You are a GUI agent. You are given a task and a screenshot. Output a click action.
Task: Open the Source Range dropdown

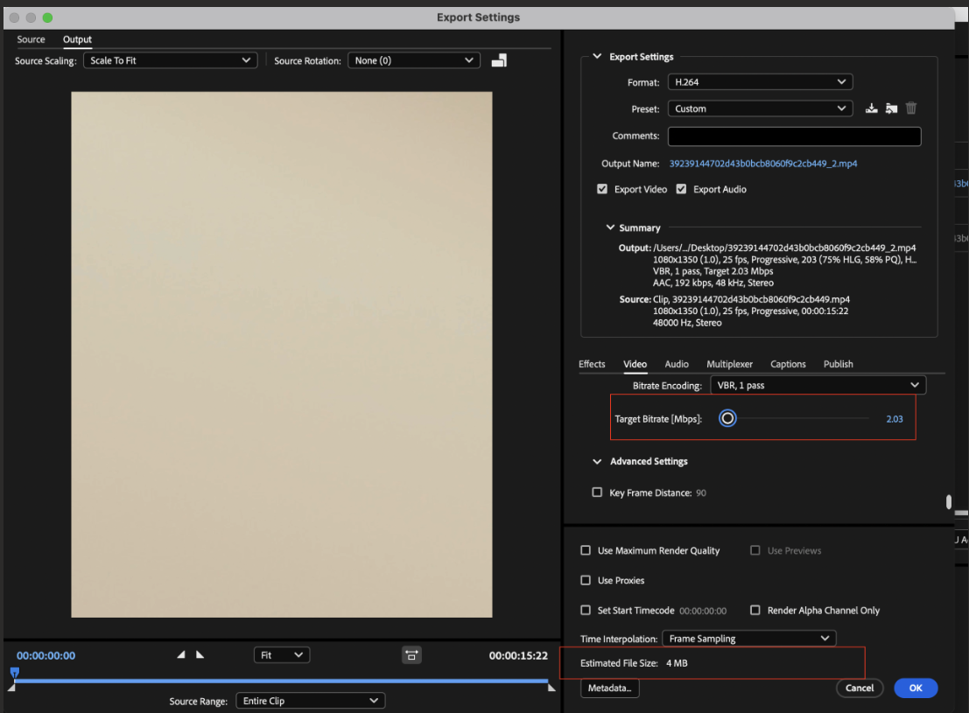pos(310,701)
